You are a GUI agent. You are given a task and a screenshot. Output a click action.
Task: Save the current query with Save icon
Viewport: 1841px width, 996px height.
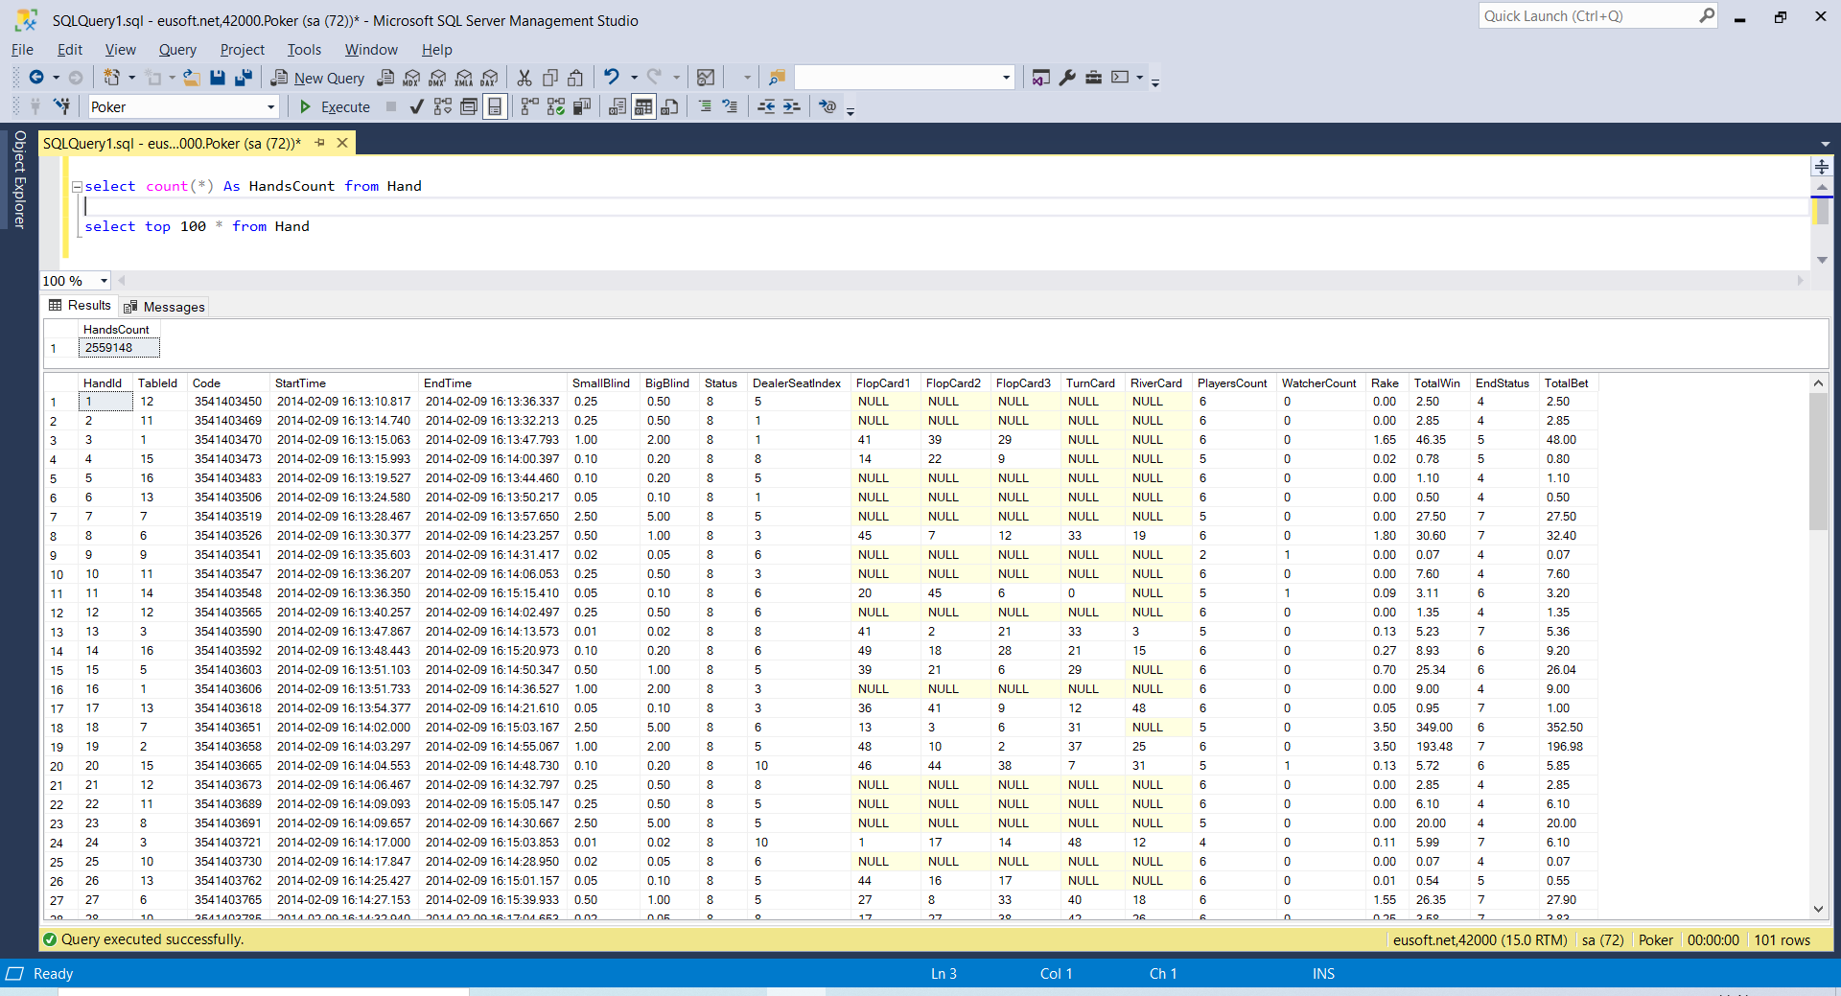pyautogui.click(x=218, y=78)
